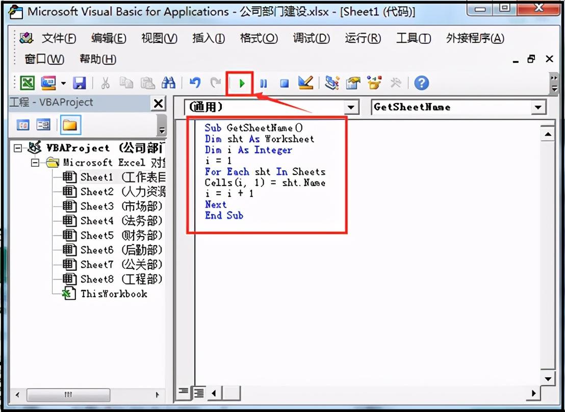Screen dimensions: 565x412
Task: Open the 编辑(E) menu
Action: click(109, 38)
